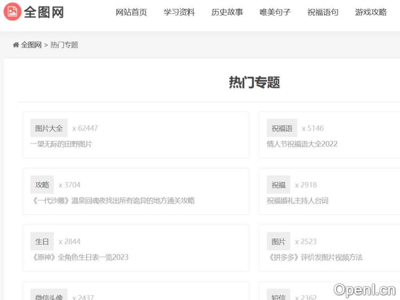Click the count text x 5146
The image size is (400, 300).
pos(313,128)
